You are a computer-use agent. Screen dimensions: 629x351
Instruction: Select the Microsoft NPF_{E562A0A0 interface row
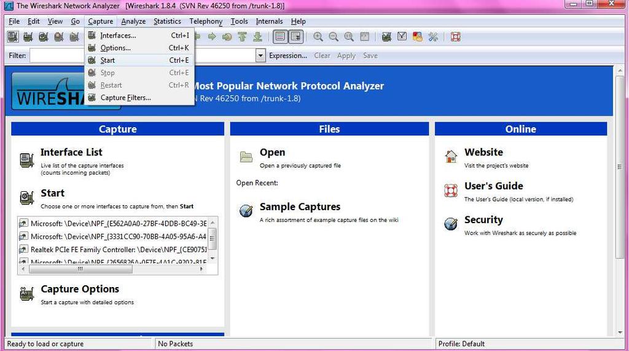[x=113, y=223]
